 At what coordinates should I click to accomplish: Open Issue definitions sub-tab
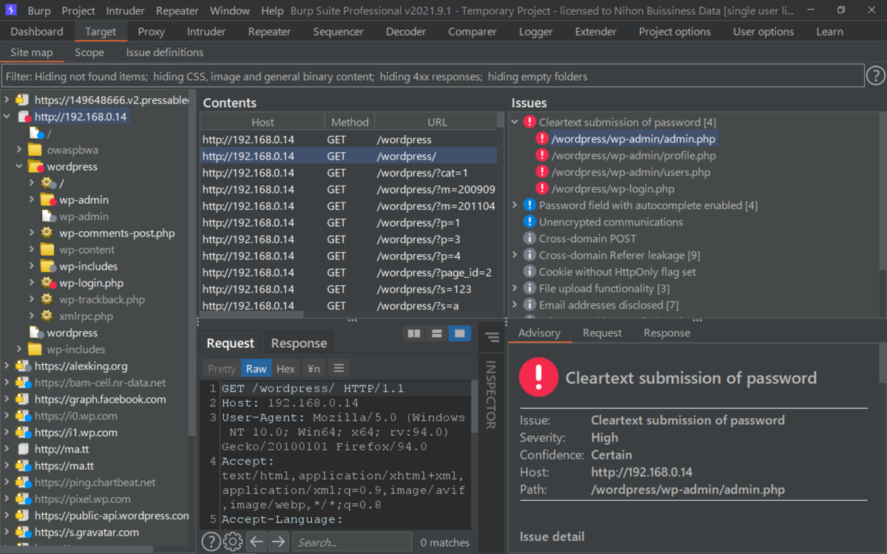(x=165, y=52)
